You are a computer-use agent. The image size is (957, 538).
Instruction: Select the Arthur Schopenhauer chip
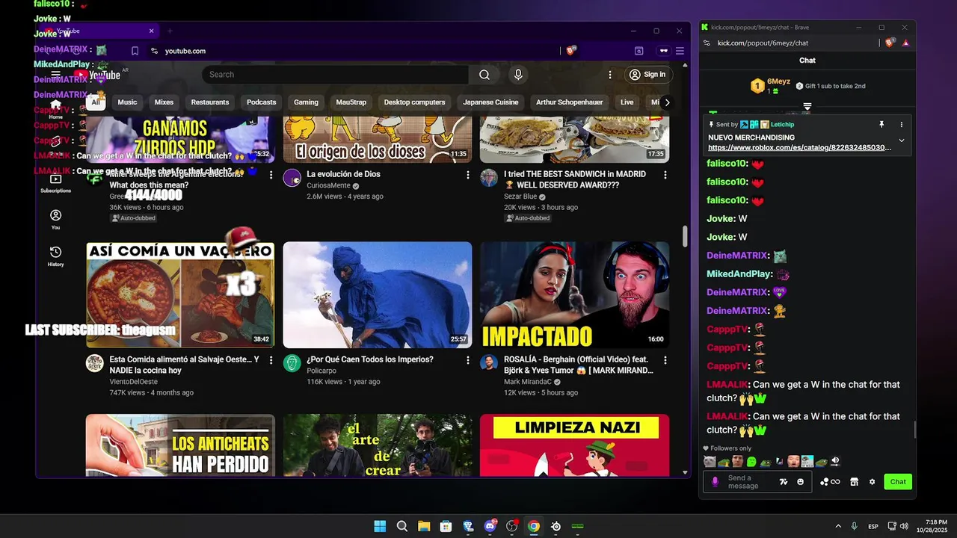[x=570, y=102]
